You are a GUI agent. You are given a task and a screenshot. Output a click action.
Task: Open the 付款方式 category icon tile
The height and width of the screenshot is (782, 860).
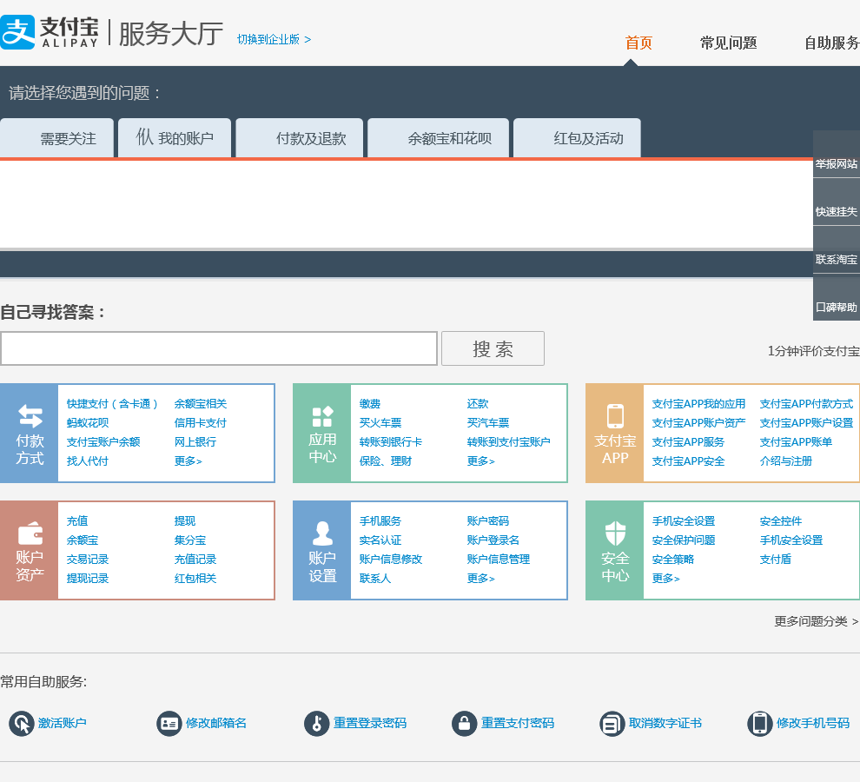tap(29, 433)
